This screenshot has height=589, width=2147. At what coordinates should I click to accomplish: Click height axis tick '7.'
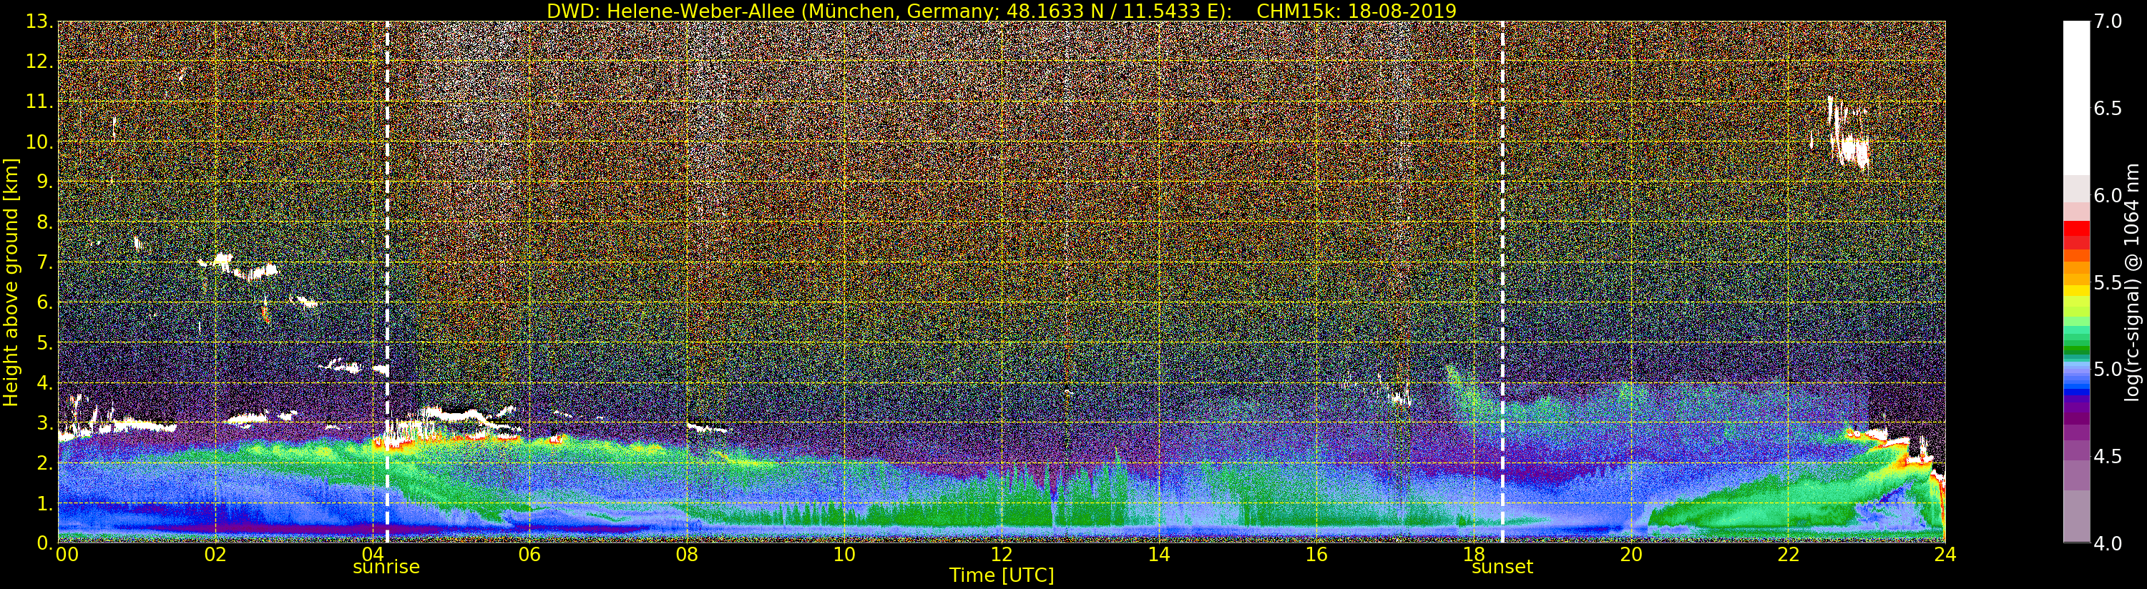(x=44, y=262)
